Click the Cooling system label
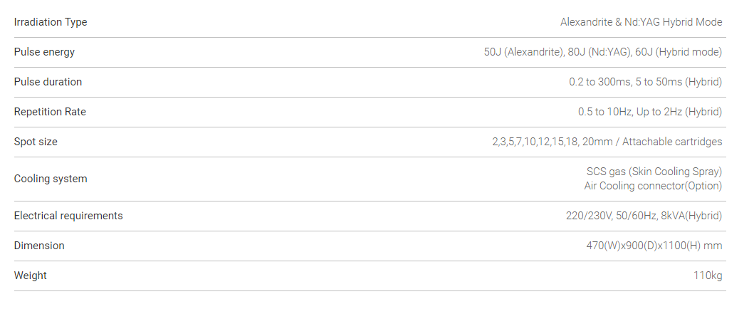This screenshot has height=309, width=754. click(51, 179)
